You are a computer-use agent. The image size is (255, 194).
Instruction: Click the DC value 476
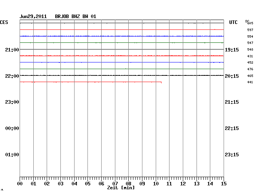tap(250, 69)
